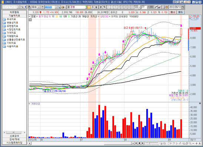Open the 강세/약세 tab
The image size is (203, 147).
pyautogui.click(x=14, y=139)
